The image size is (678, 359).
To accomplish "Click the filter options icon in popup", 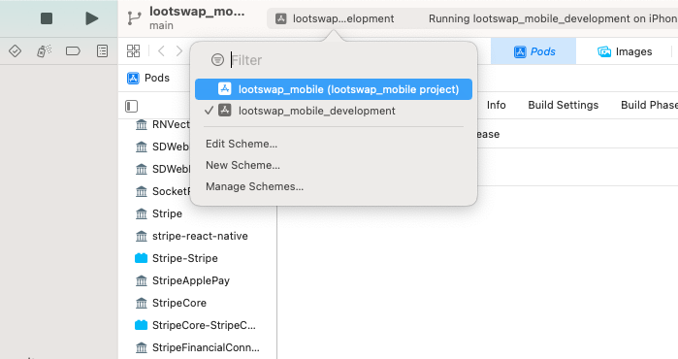I will [217, 60].
